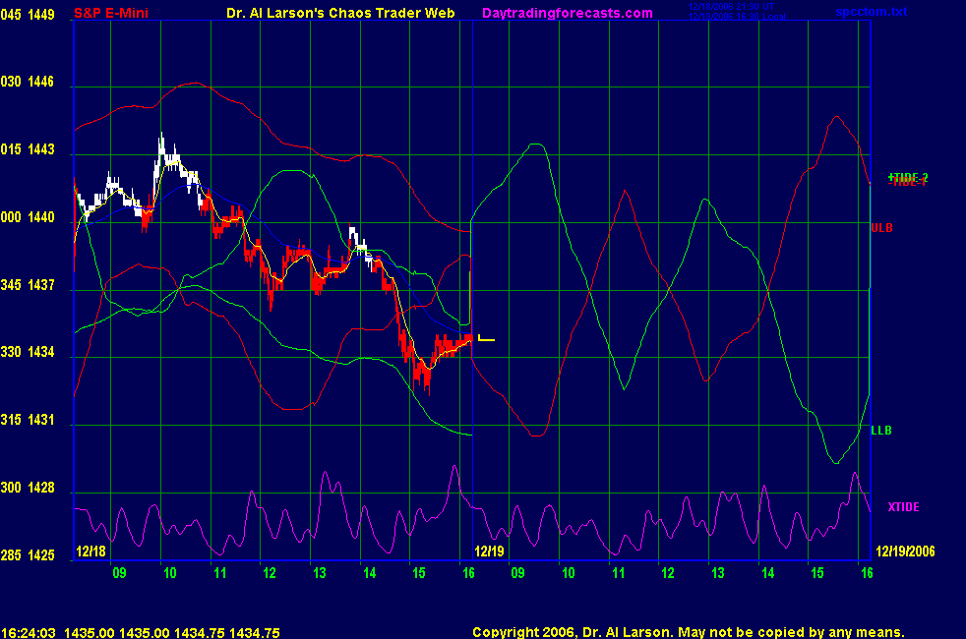Image resolution: width=966 pixels, height=639 pixels.
Task: Click the 14 hour tick of 12/18 session
Action: (369, 573)
